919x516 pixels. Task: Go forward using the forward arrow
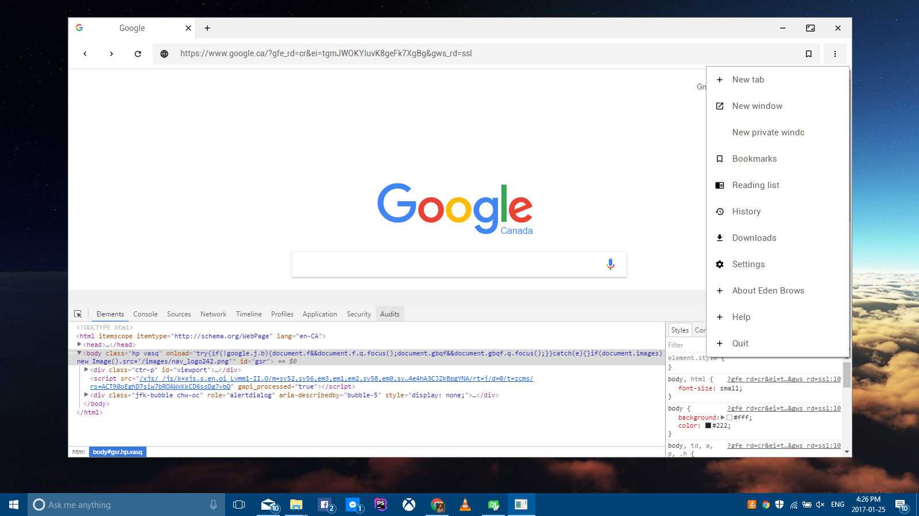(111, 54)
